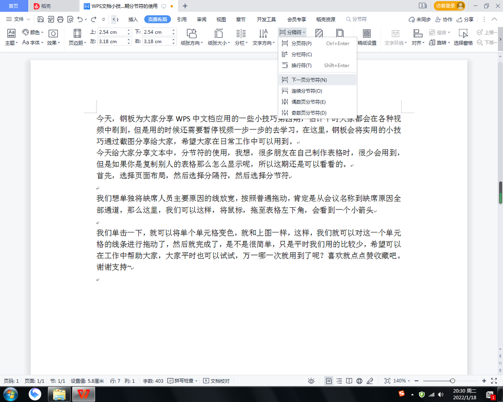The image size is (503, 402).
Task: Click the 文字方向 (Text direction) icon
Action: point(263,33)
